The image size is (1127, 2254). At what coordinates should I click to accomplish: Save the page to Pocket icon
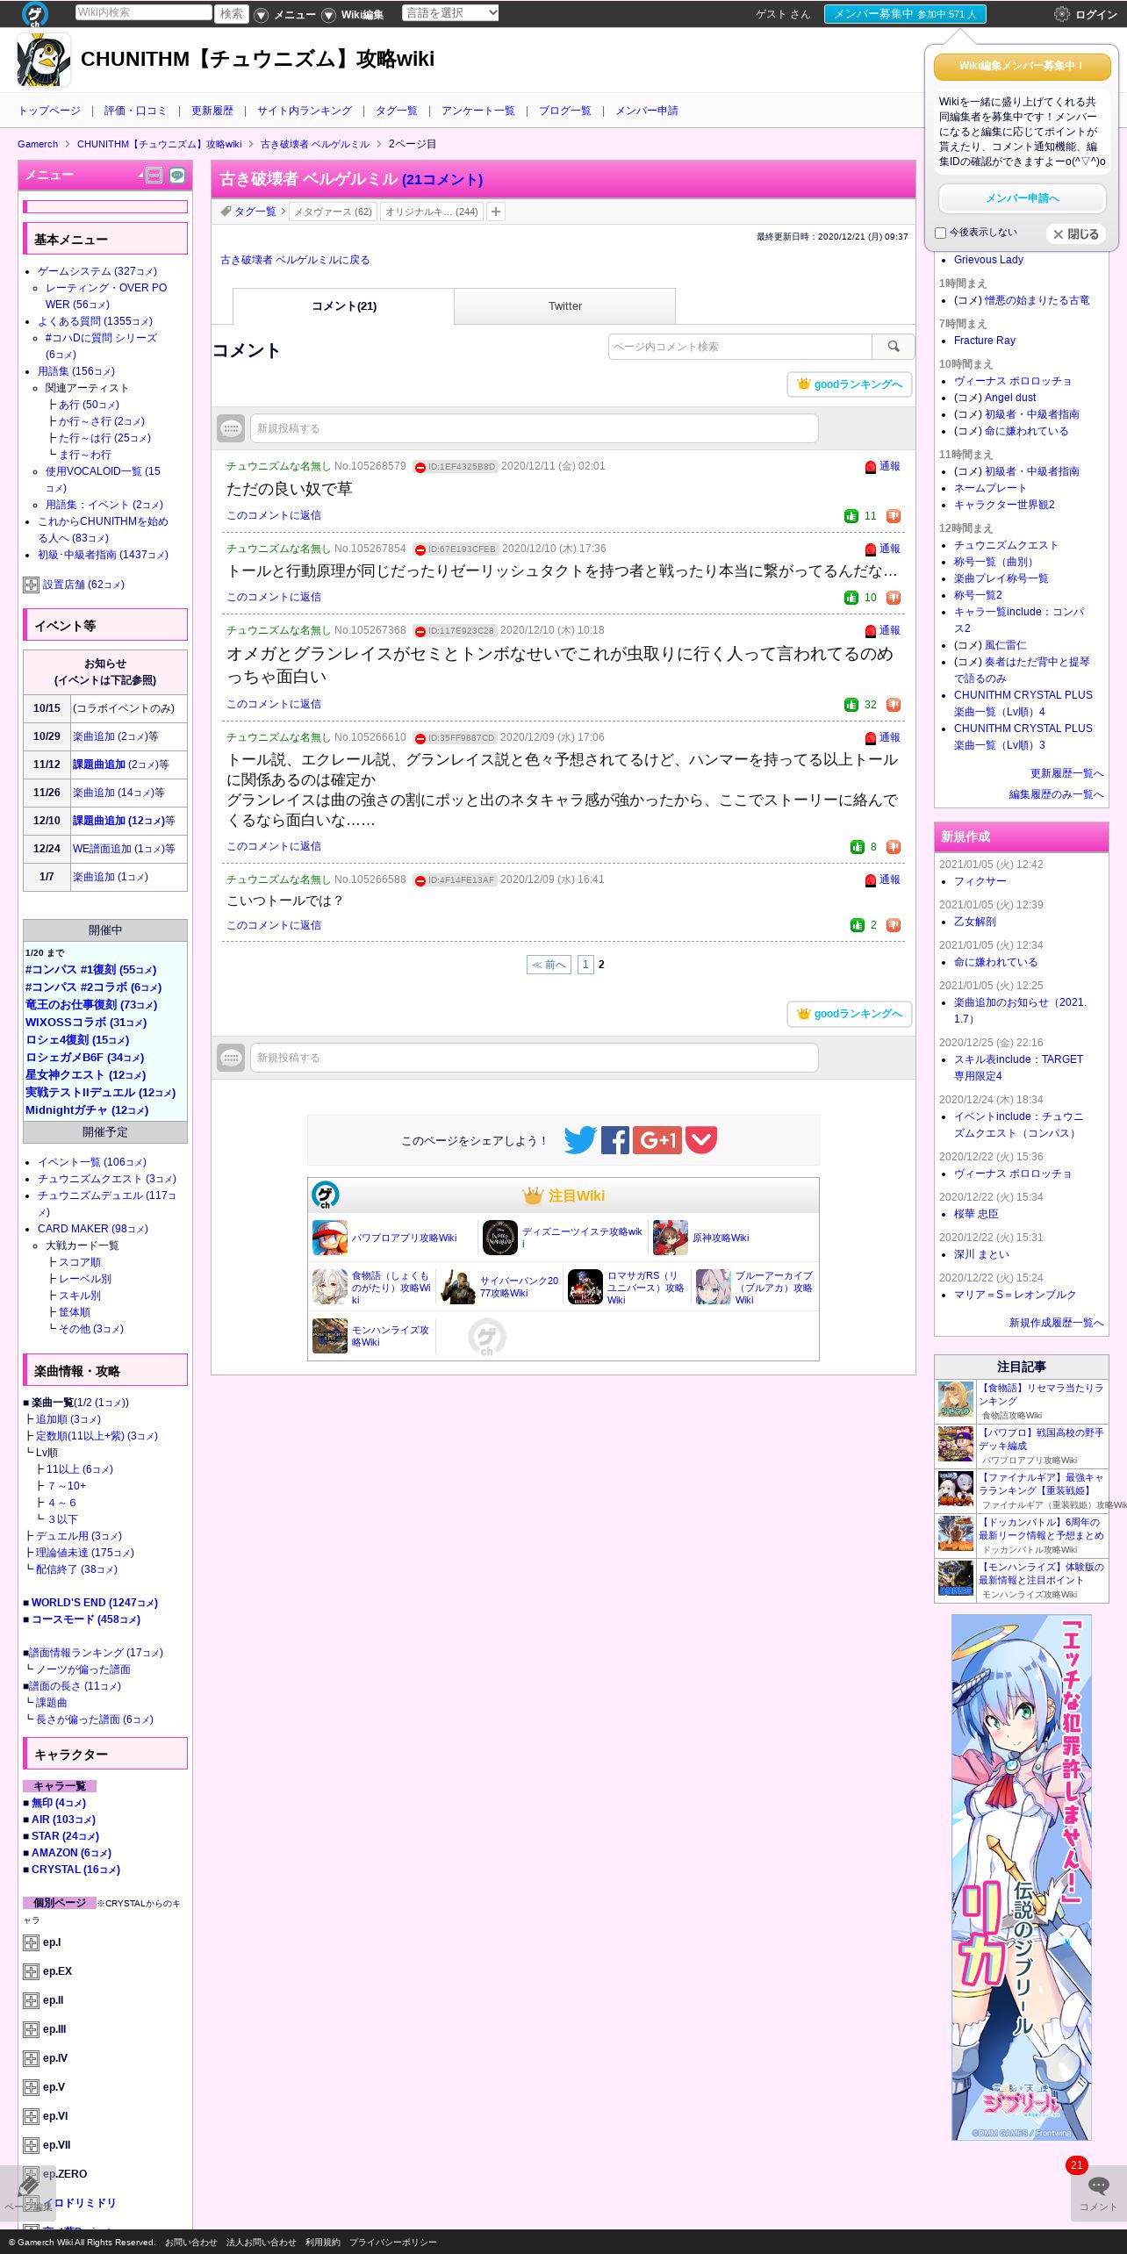(701, 1140)
